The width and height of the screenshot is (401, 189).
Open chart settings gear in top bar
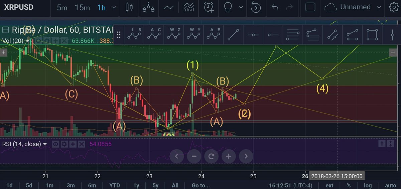(x=394, y=7)
